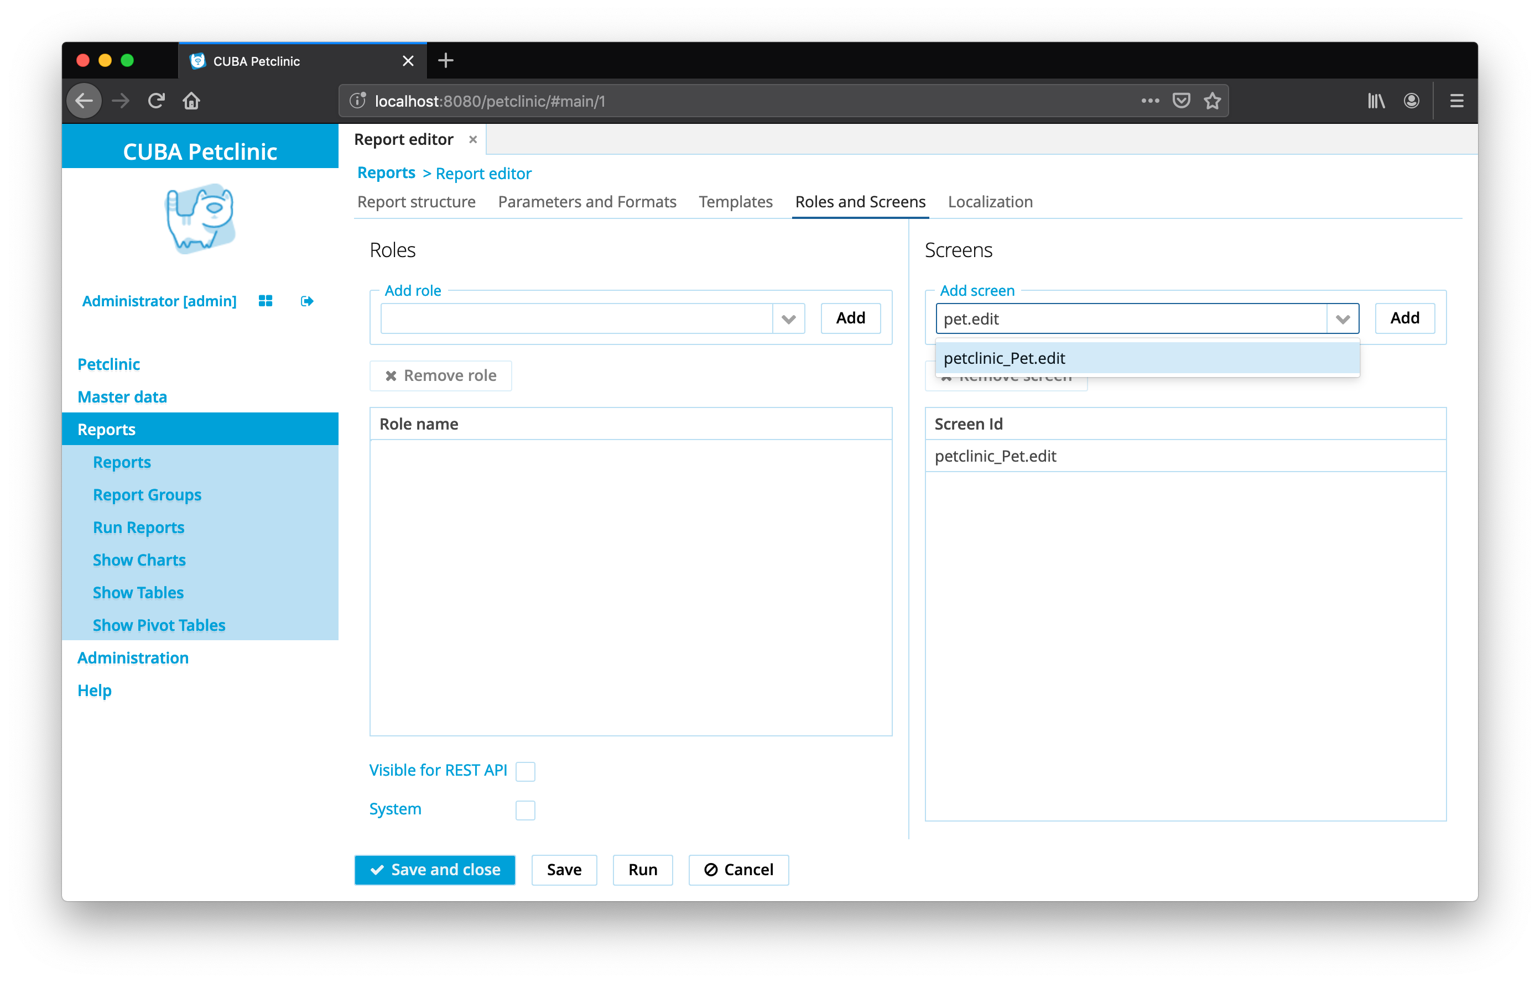Click the logout icon next to Administrator
Viewport: 1540px width, 983px height.
pos(307,301)
